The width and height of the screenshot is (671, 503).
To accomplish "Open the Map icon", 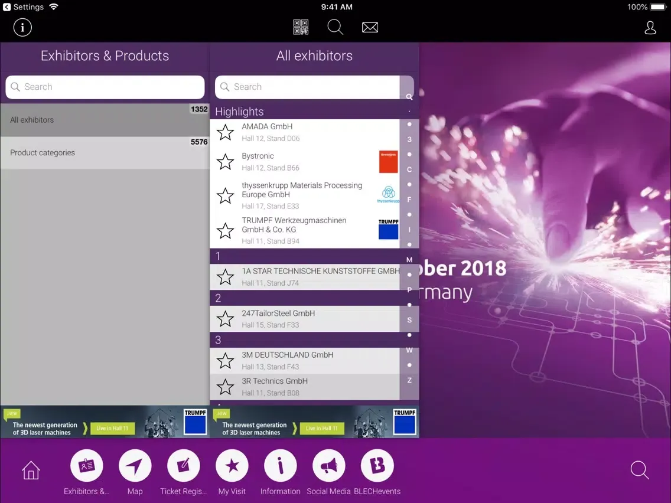I will pyautogui.click(x=135, y=465).
